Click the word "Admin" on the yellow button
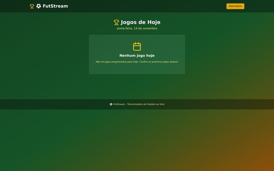274x171 pixels. pos(238,6)
